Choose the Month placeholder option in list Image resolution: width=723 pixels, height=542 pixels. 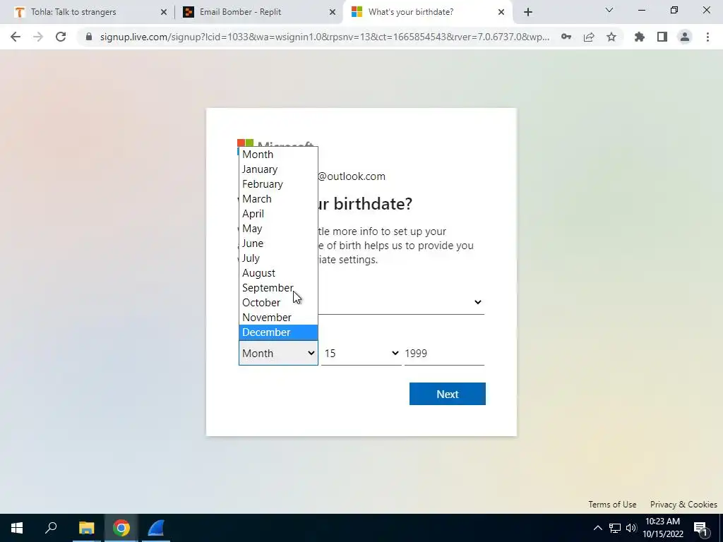[278, 155]
